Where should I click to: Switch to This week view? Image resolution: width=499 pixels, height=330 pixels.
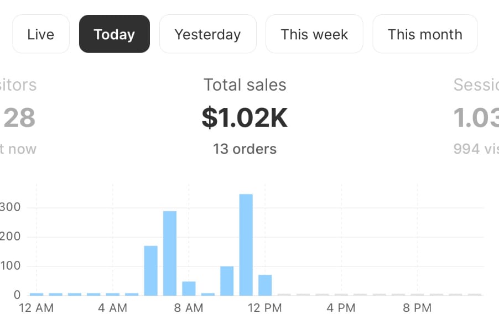(314, 34)
